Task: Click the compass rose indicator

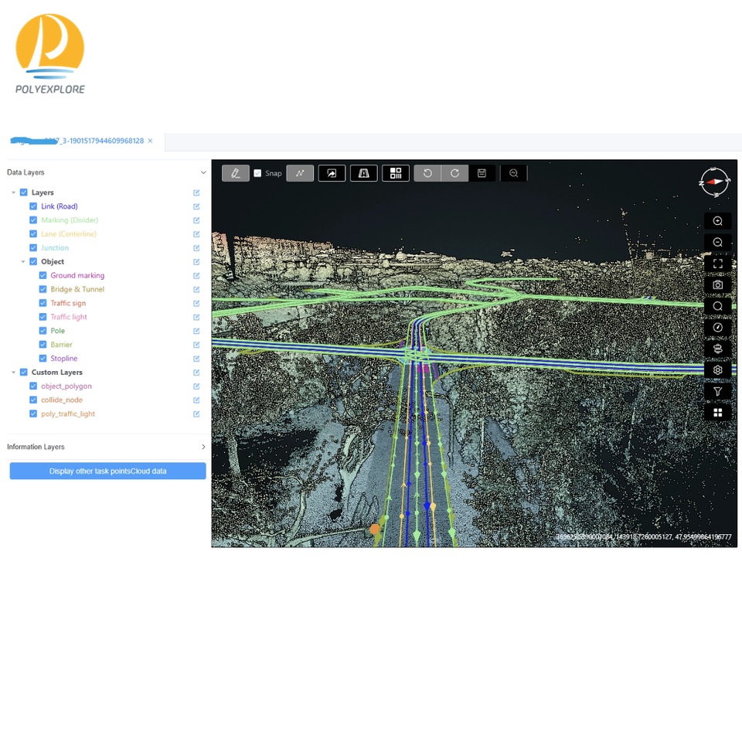Action: [x=714, y=182]
